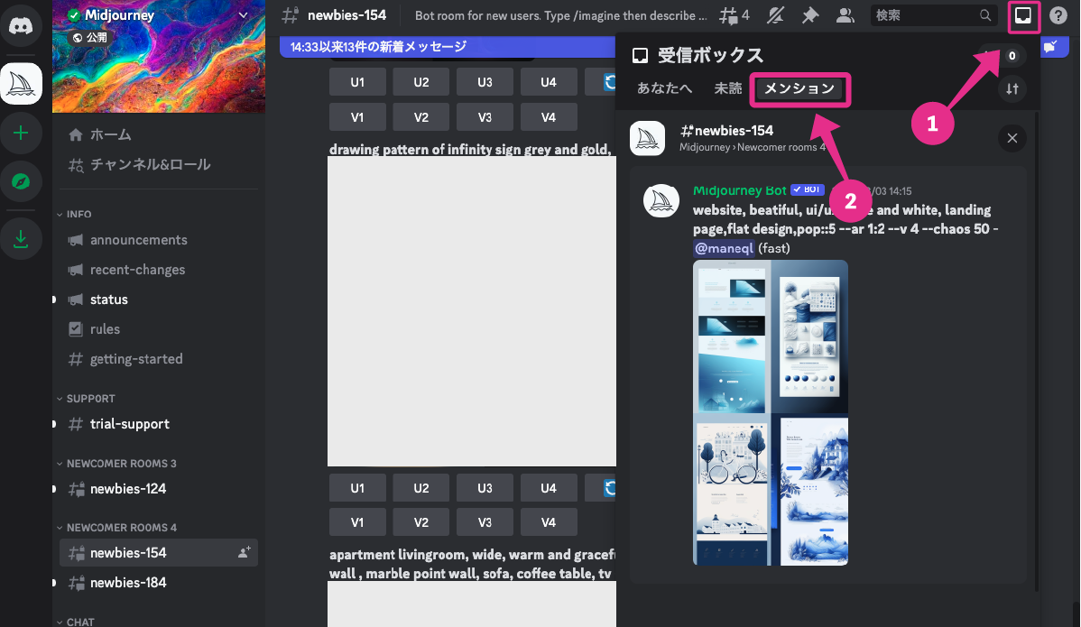Click U3 above the infinity sign prompt

point(485,82)
